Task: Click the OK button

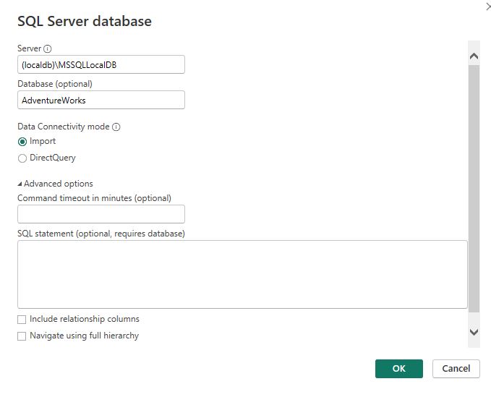Action: pos(399,369)
